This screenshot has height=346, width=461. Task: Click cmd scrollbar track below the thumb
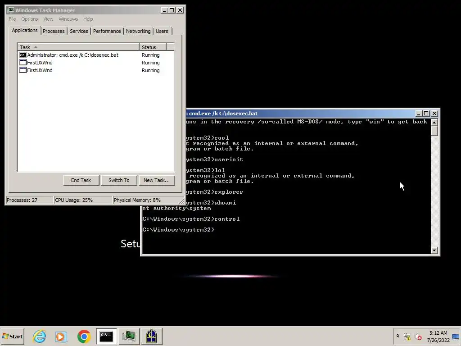(434, 191)
